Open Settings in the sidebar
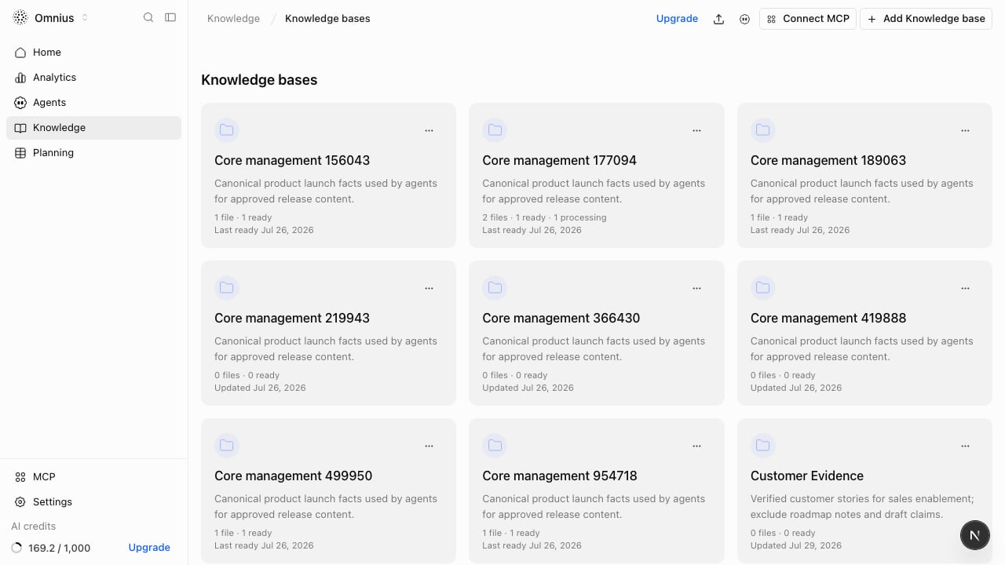This screenshot has height=565, width=1005. [x=93, y=501]
